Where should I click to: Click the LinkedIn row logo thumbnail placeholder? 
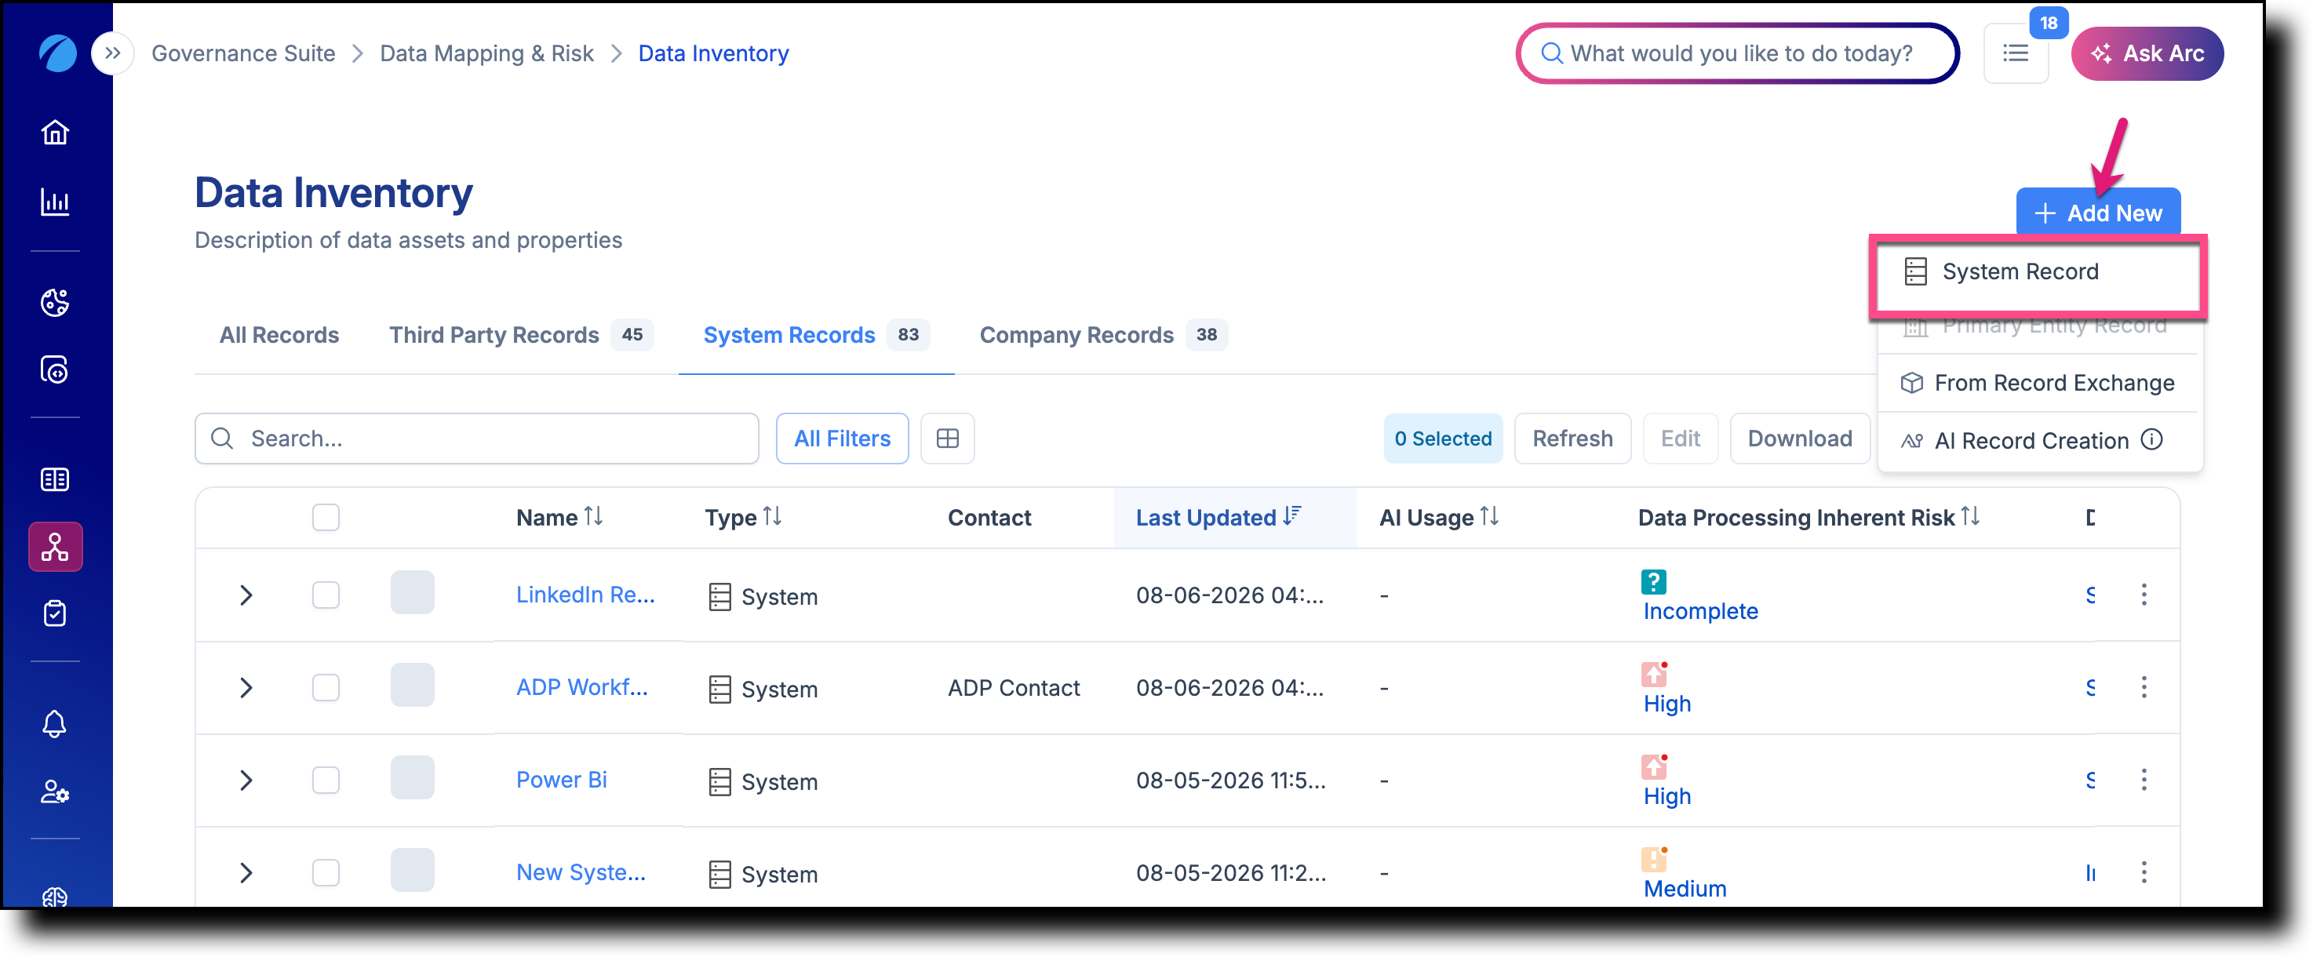click(x=412, y=592)
